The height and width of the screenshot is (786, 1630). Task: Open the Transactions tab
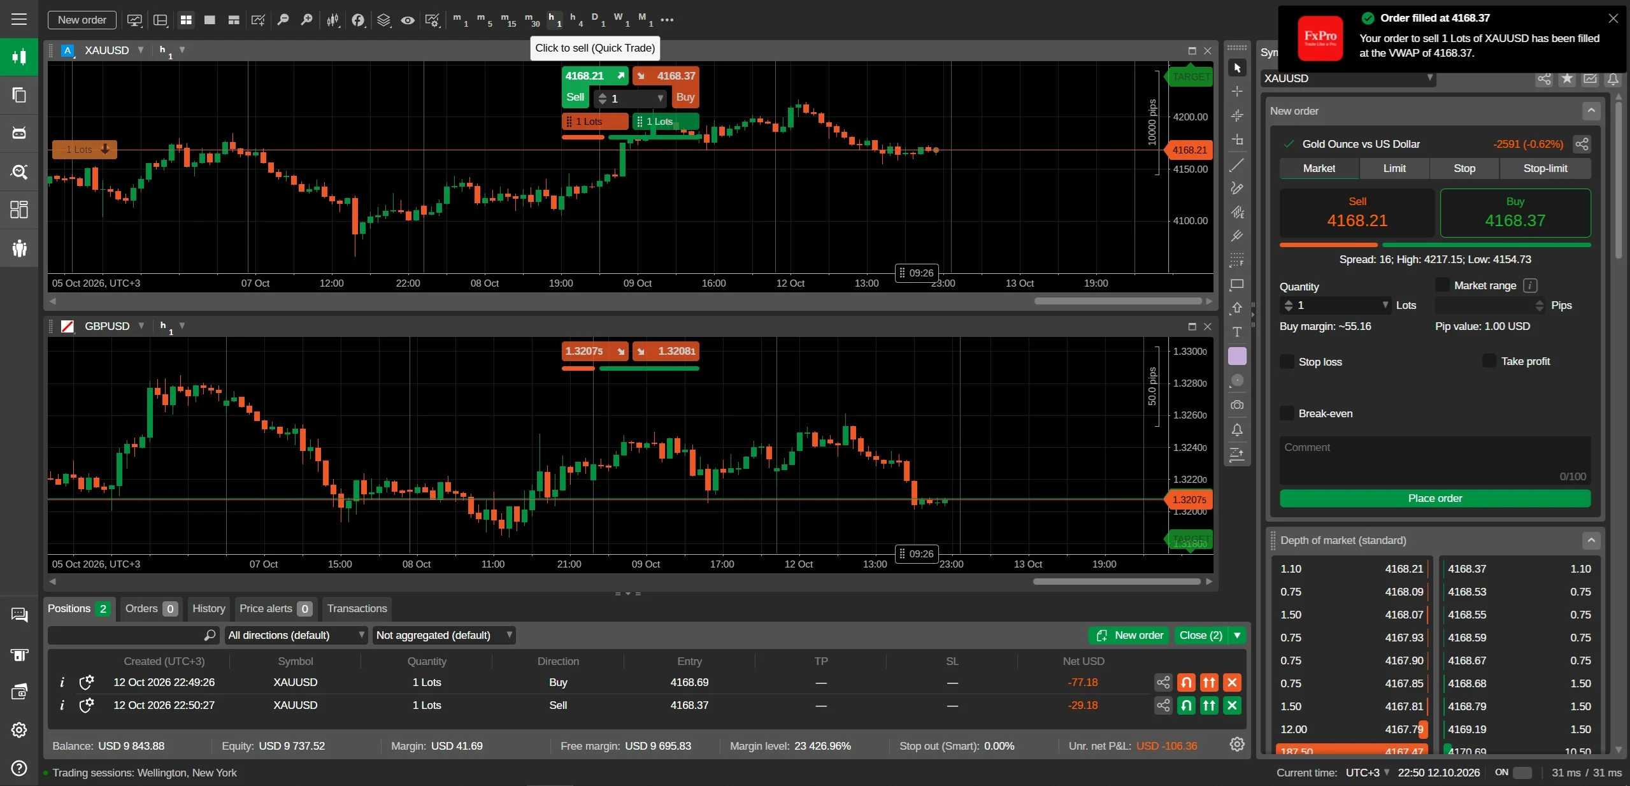pyautogui.click(x=357, y=608)
